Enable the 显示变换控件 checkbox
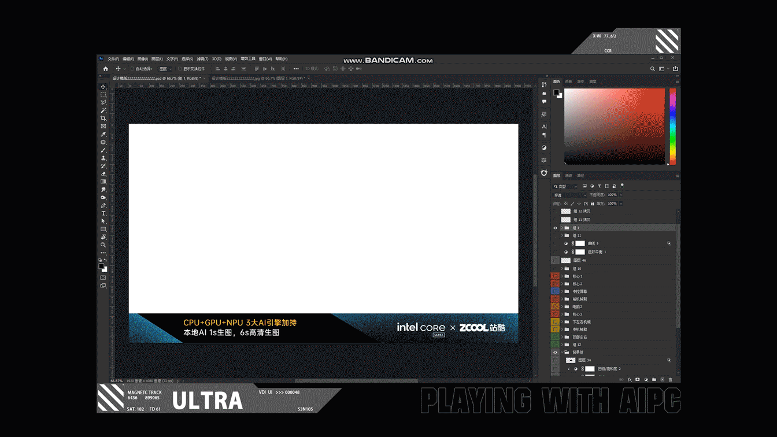This screenshot has width=777, height=437. coord(180,69)
